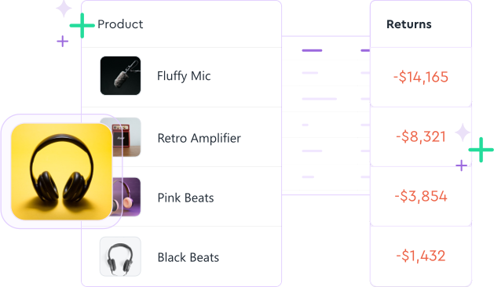This screenshot has height=287, width=494.
Task: Click the Product column header
Action: pyautogui.click(x=120, y=24)
